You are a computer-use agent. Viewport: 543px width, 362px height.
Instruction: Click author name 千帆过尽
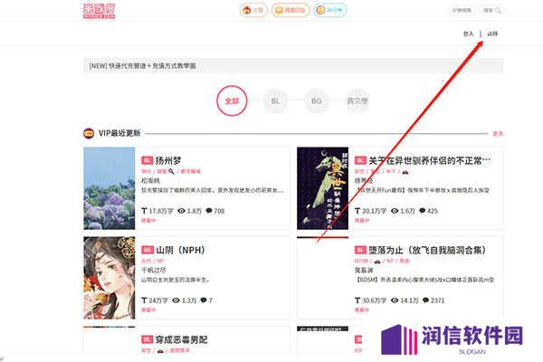pyautogui.click(x=154, y=270)
